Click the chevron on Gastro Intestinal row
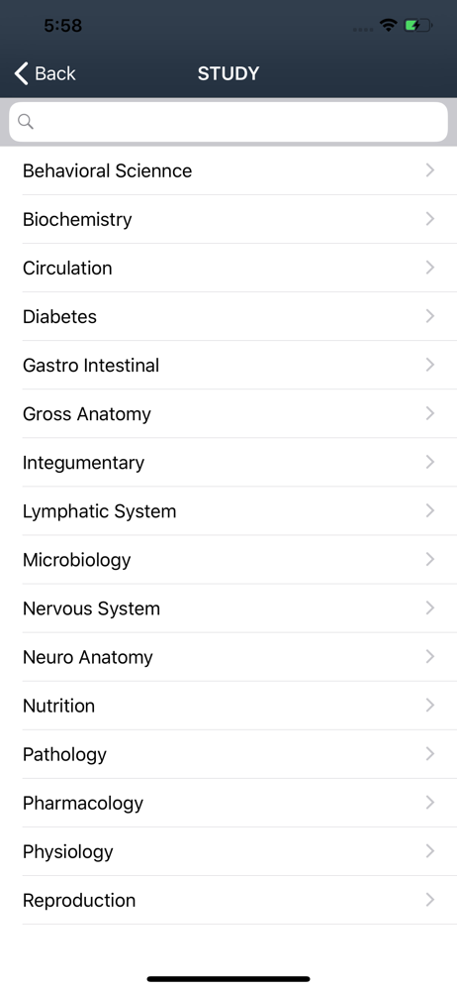This screenshot has width=457, height=991. point(430,365)
